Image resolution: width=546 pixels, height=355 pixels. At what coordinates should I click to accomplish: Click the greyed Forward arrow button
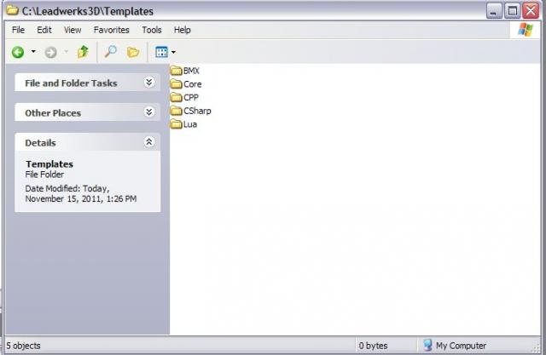51,53
